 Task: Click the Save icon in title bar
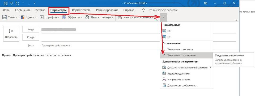[x=5, y=3]
